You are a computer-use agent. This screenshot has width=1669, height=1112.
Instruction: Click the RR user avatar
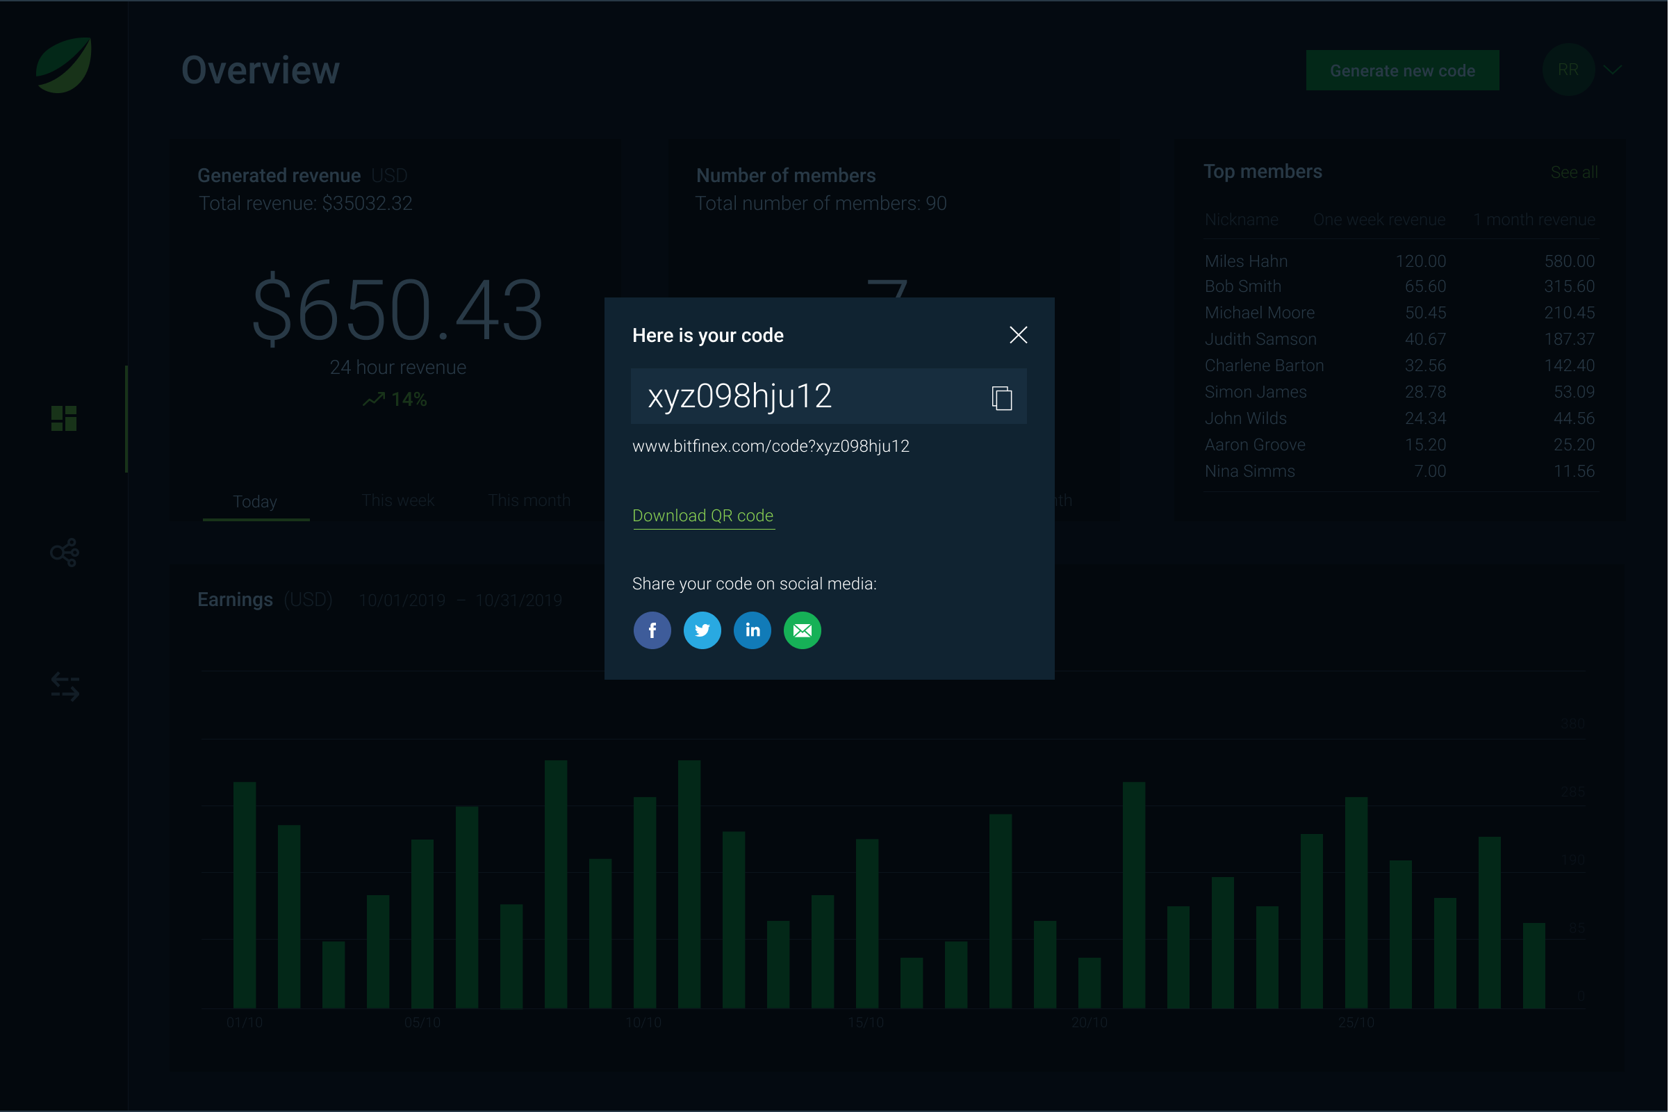tap(1568, 69)
